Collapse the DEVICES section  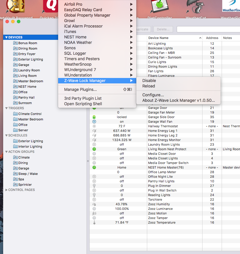pos(7,37)
